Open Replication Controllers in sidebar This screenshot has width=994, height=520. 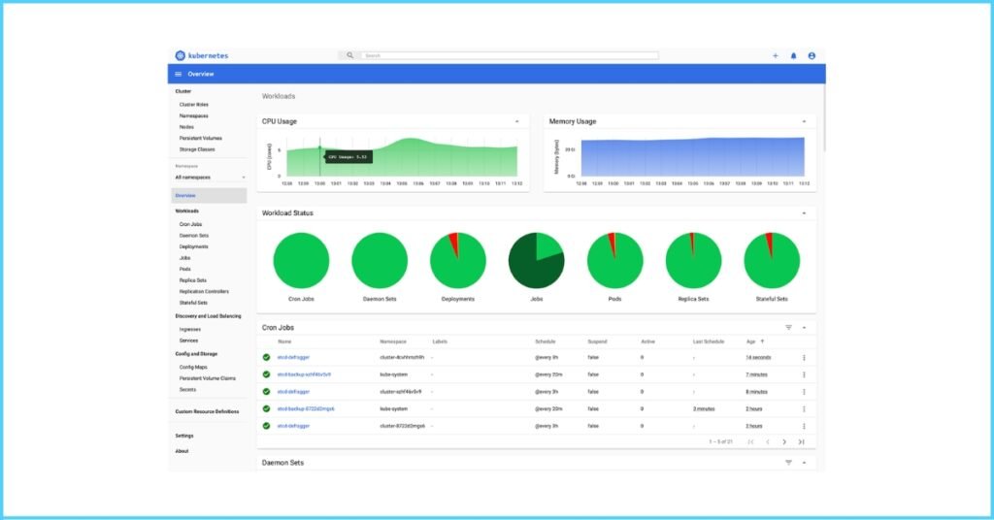pos(204,292)
